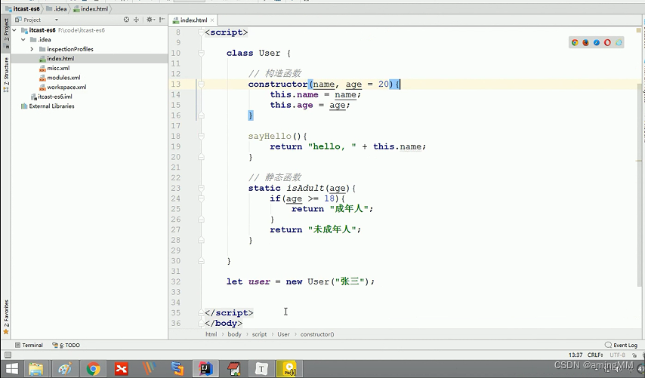Select index.html in project tree
Screen dimensions: 645x378
click(x=60, y=58)
